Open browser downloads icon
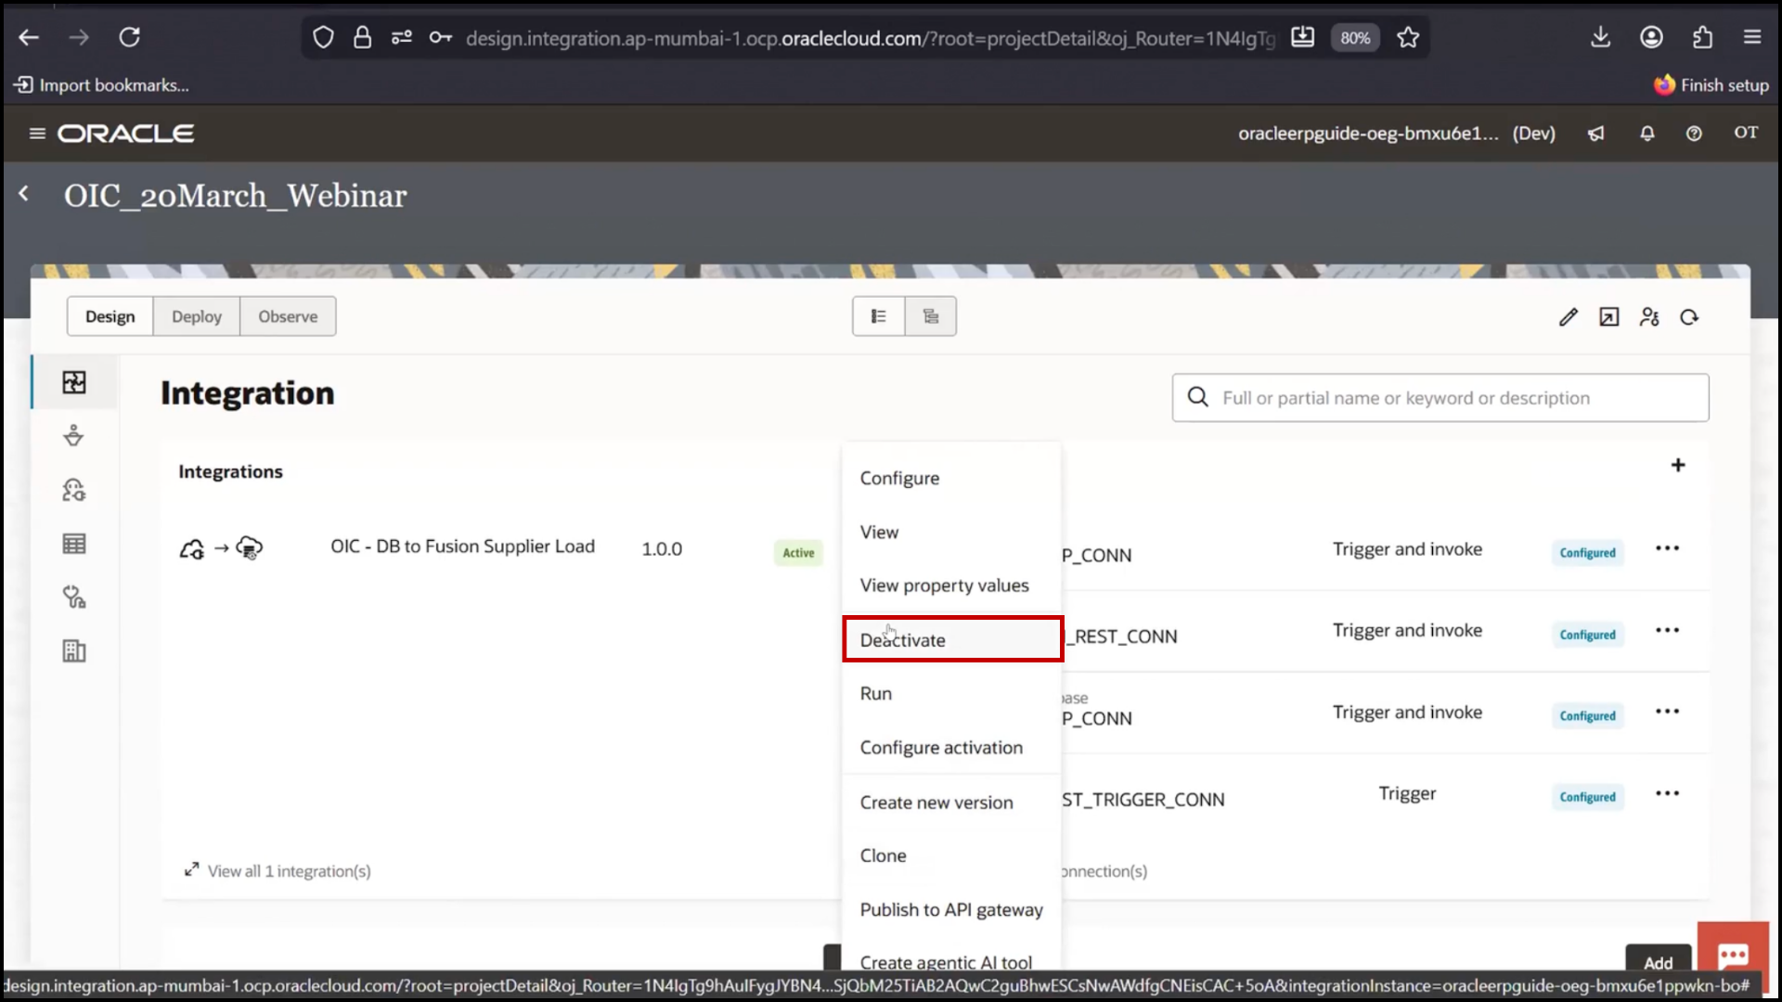This screenshot has width=1782, height=1002. click(1600, 37)
